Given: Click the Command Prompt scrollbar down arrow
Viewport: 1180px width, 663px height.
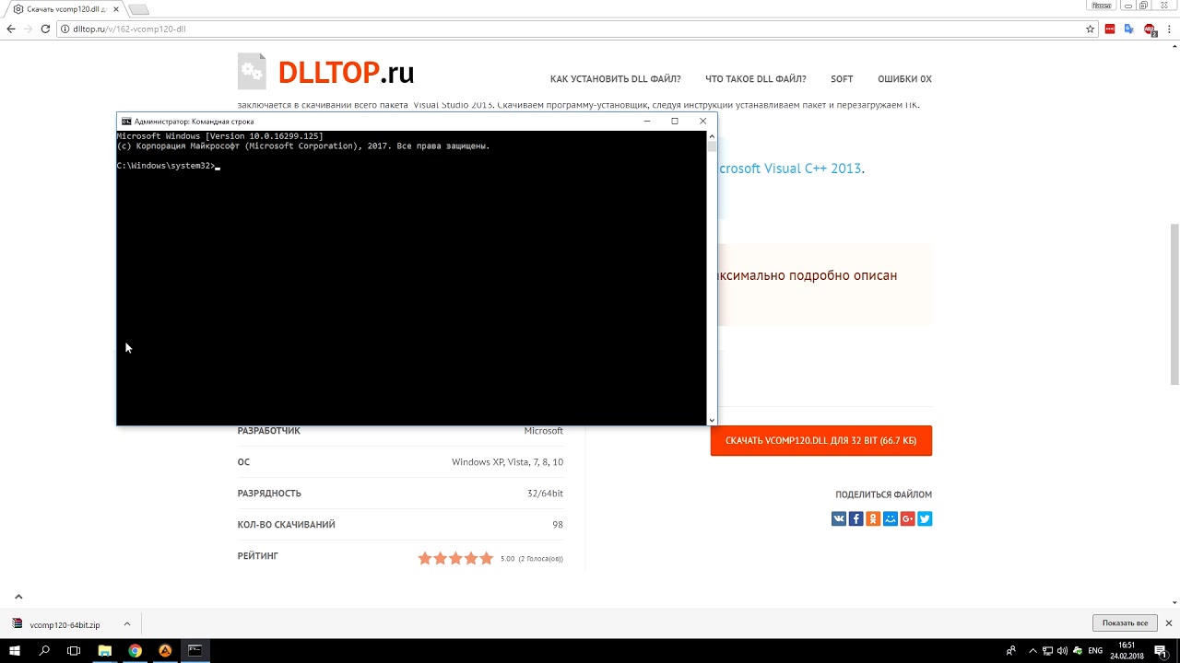Looking at the screenshot, I should (712, 420).
